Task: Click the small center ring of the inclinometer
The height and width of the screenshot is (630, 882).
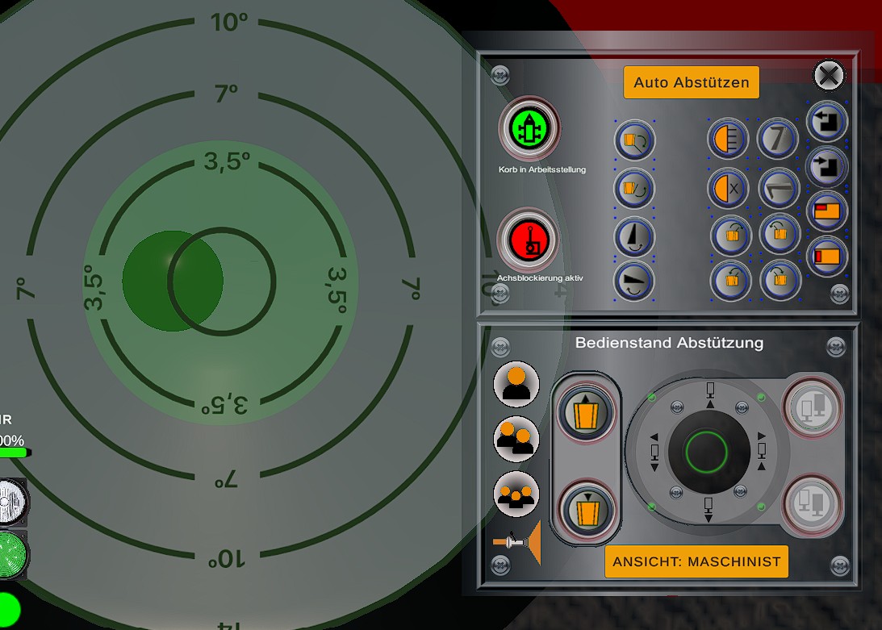Action: pos(222,282)
